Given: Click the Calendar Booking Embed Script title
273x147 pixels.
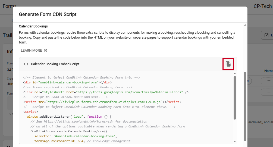Looking at the screenshot, I should [x=55, y=64].
